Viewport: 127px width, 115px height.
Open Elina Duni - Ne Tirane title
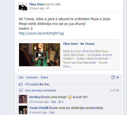[x=79, y=44]
